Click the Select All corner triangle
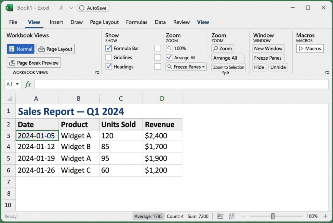The width and height of the screenshot is (333, 223). [10, 98]
